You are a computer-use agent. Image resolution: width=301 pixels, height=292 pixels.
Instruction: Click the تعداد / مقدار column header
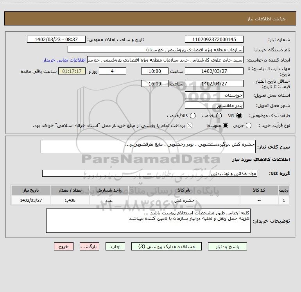70,190
